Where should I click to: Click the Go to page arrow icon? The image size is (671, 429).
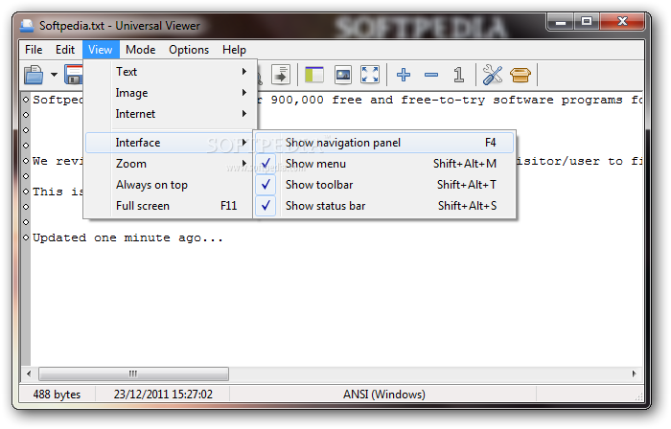click(x=281, y=75)
